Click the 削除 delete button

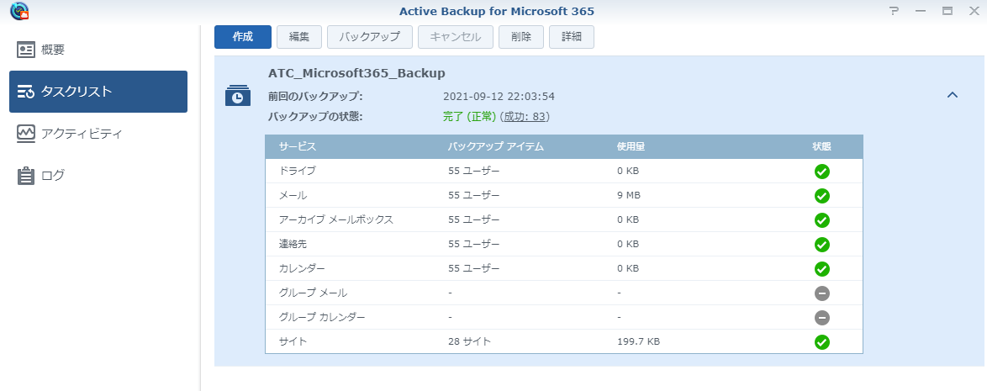coord(520,37)
